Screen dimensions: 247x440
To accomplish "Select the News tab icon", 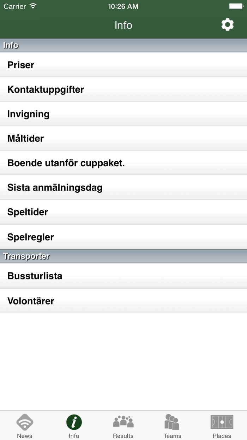I will click(24, 422).
